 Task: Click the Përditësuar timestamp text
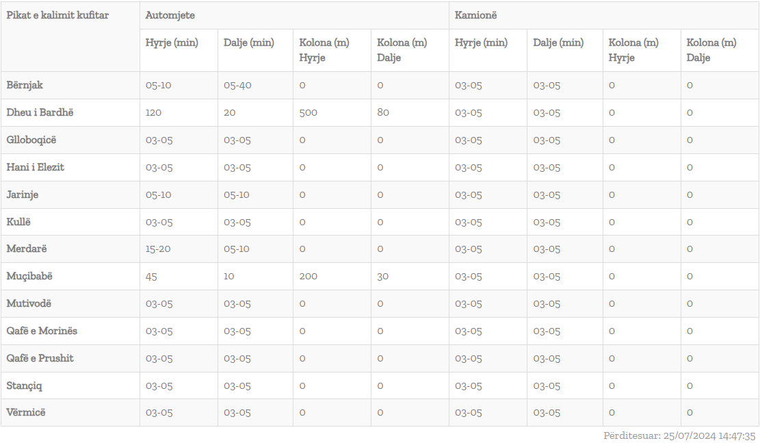679,435
